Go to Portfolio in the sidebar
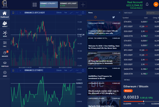The height and width of the screenshot is (107, 159). tap(5, 64)
